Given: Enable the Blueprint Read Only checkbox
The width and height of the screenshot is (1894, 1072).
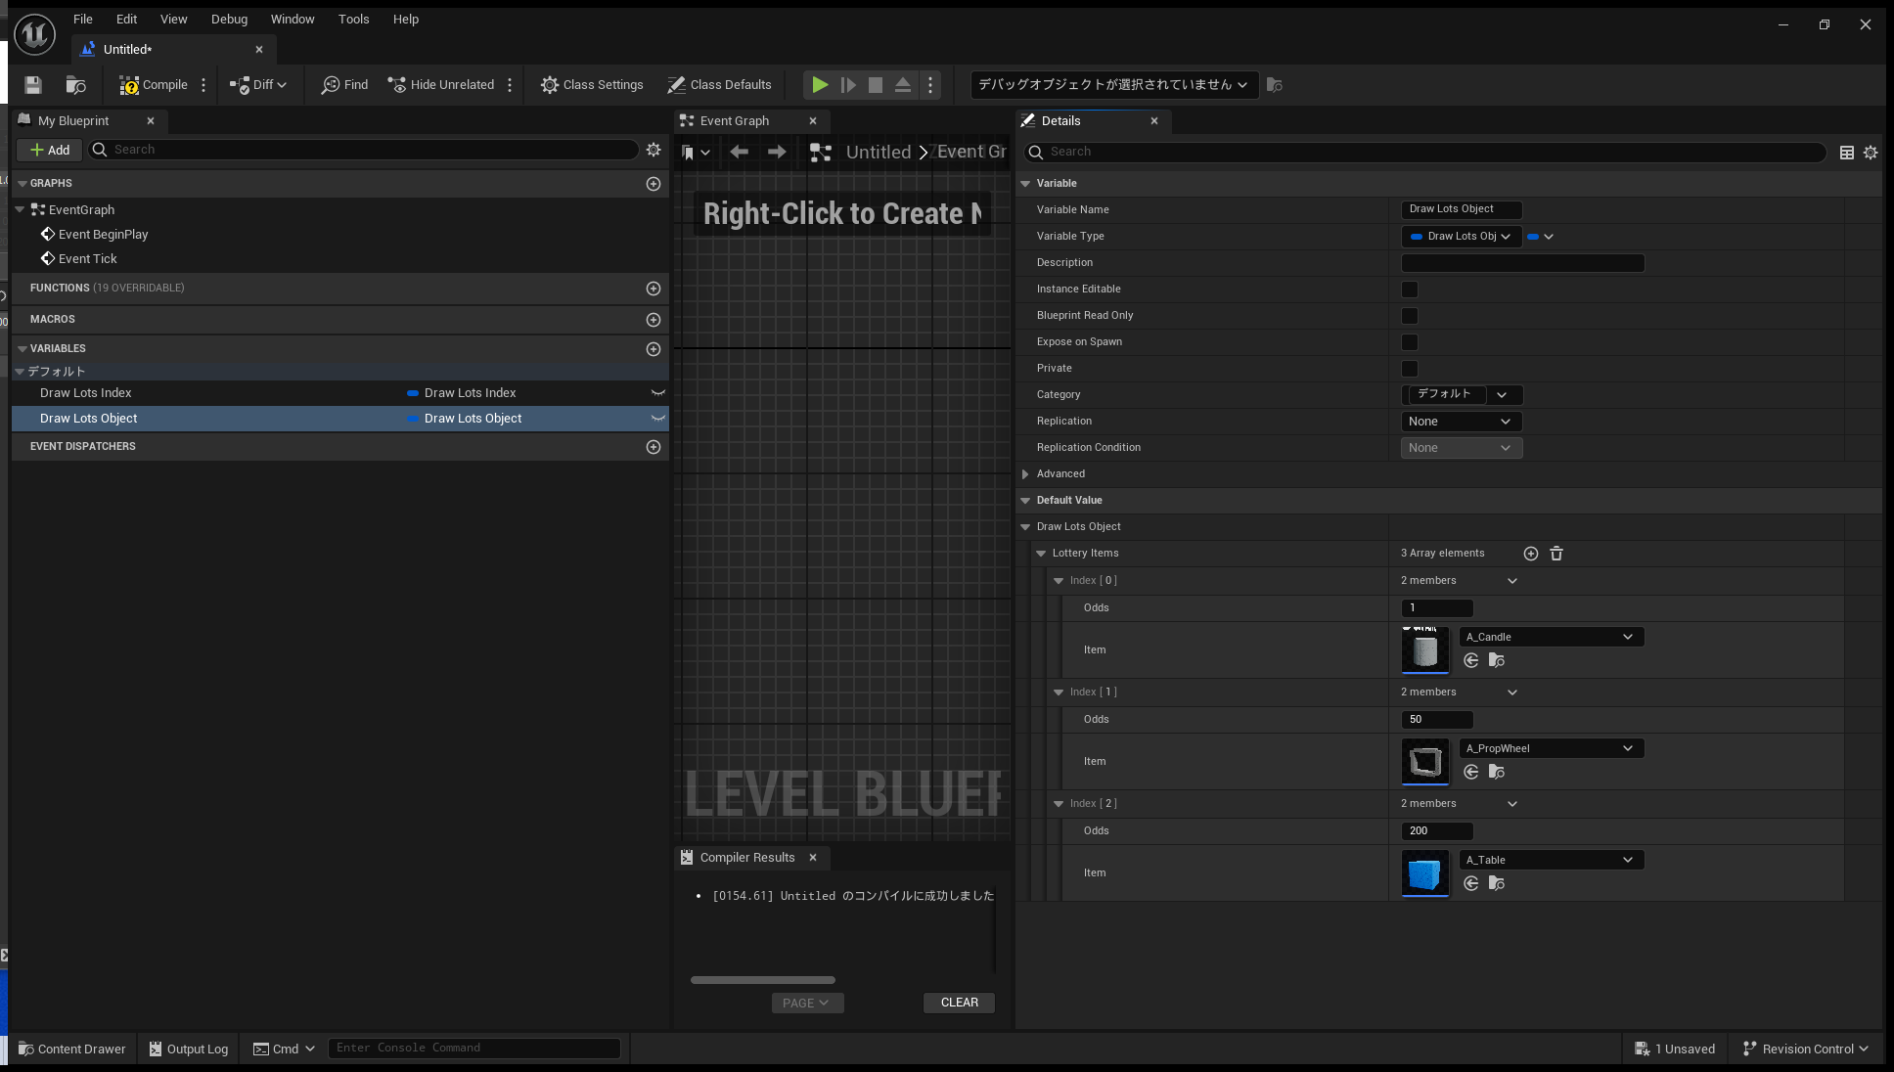Looking at the screenshot, I should pos(1410,316).
